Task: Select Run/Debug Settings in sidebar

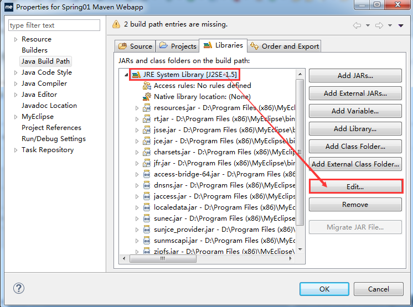Action: click(x=54, y=139)
